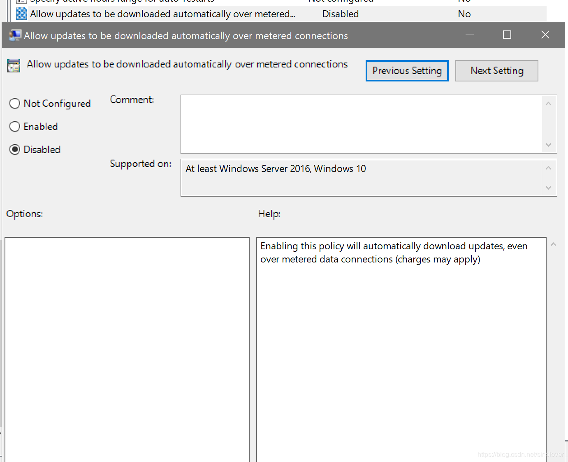Screen dimensions: 568x462
Task: Click the Next Setting button
Action: coord(497,71)
